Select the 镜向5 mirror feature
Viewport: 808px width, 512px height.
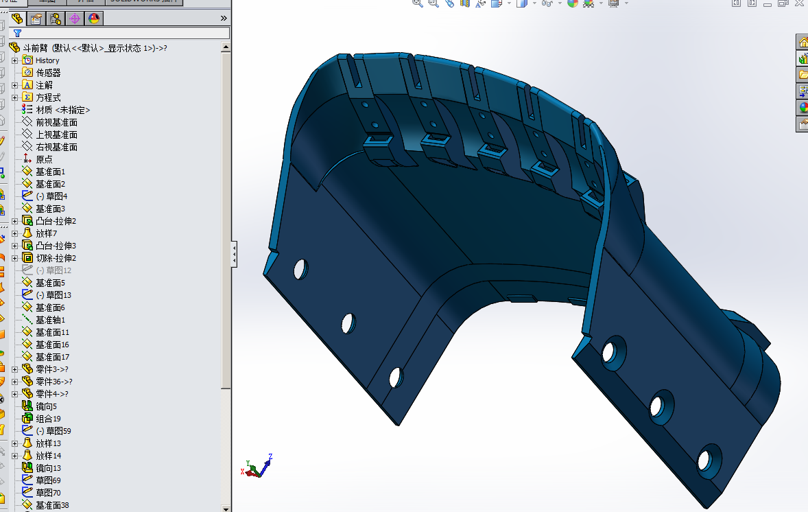pyautogui.click(x=46, y=406)
